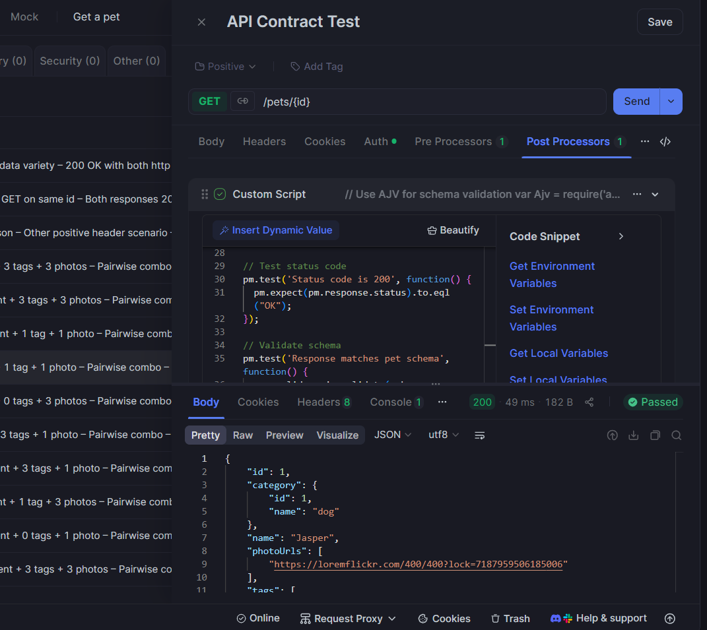This screenshot has height=630, width=707.
Task: Switch to the Headers request tab
Action: (264, 141)
